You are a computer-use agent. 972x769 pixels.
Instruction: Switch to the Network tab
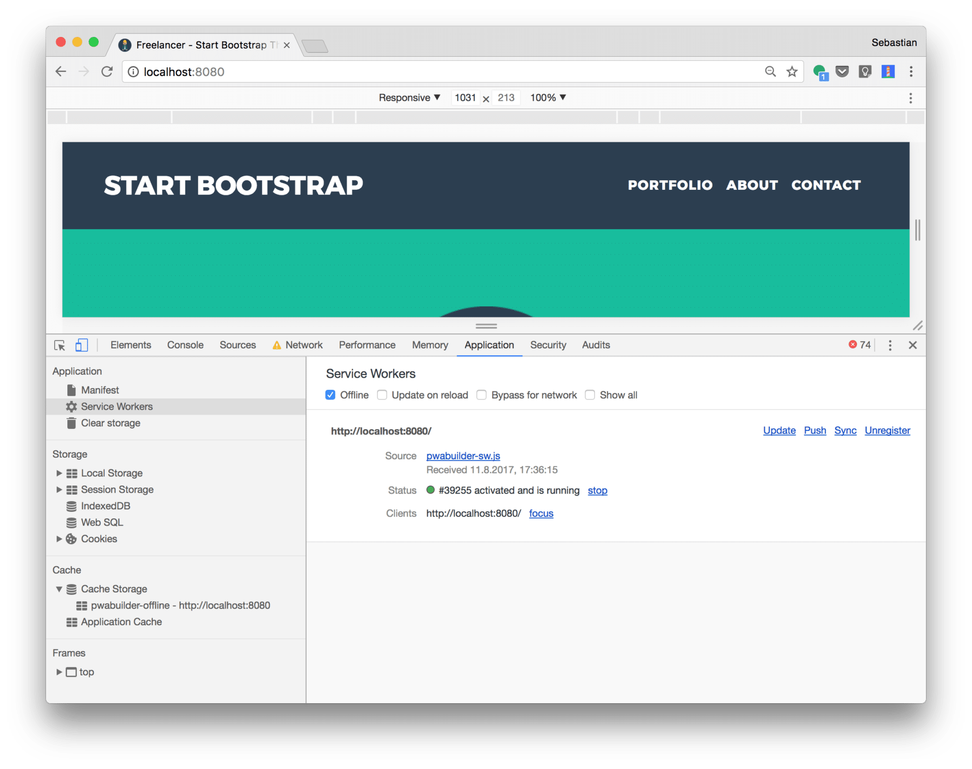pyautogui.click(x=298, y=345)
